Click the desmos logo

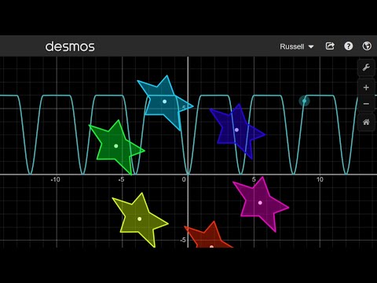(x=70, y=46)
